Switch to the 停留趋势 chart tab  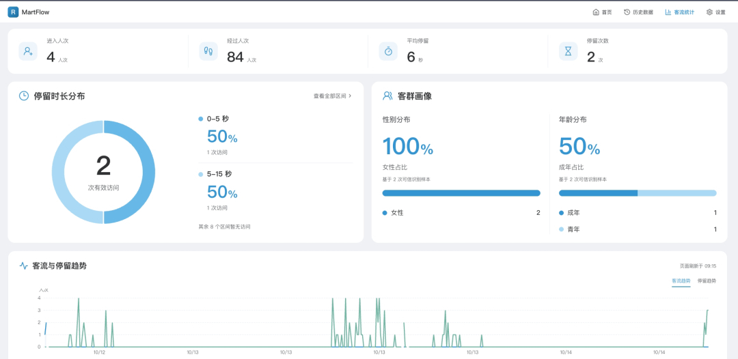tap(707, 281)
